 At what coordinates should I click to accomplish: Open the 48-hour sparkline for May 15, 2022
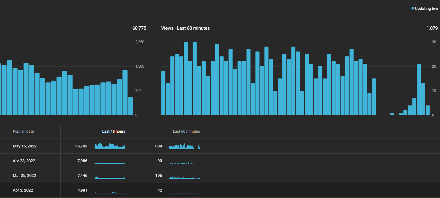(110, 146)
